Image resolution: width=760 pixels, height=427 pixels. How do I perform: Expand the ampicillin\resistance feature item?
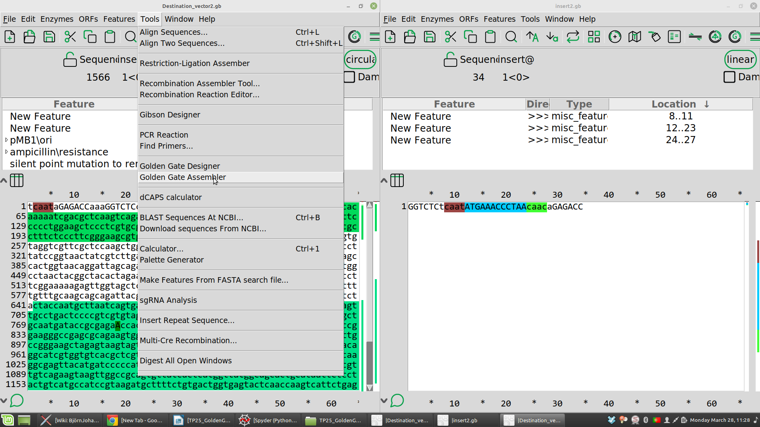click(x=7, y=152)
